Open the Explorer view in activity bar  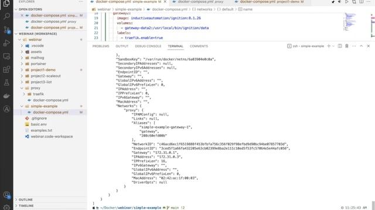click(x=6, y=3)
